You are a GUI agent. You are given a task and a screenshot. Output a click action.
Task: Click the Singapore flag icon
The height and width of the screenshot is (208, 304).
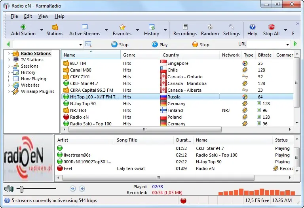[x=163, y=63]
